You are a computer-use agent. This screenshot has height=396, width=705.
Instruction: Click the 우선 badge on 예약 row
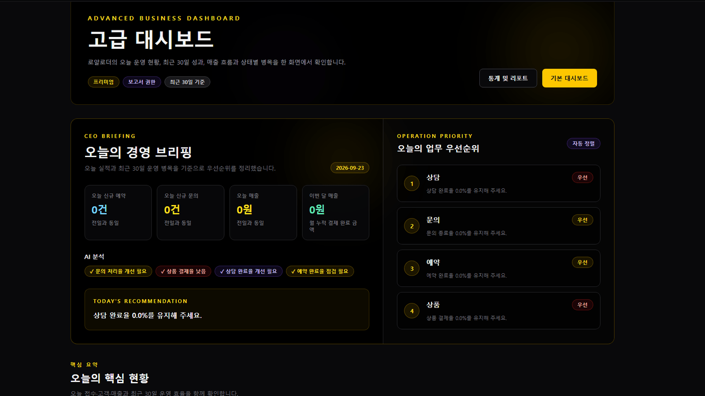pos(583,263)
